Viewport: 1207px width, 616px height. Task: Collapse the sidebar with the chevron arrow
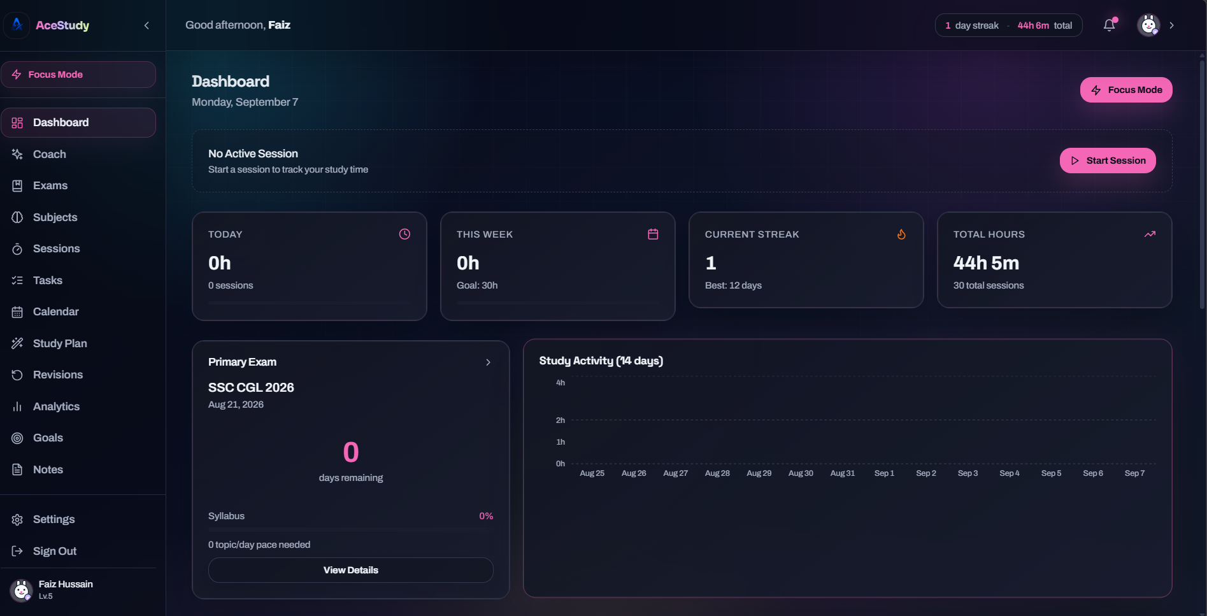point(146,25)
